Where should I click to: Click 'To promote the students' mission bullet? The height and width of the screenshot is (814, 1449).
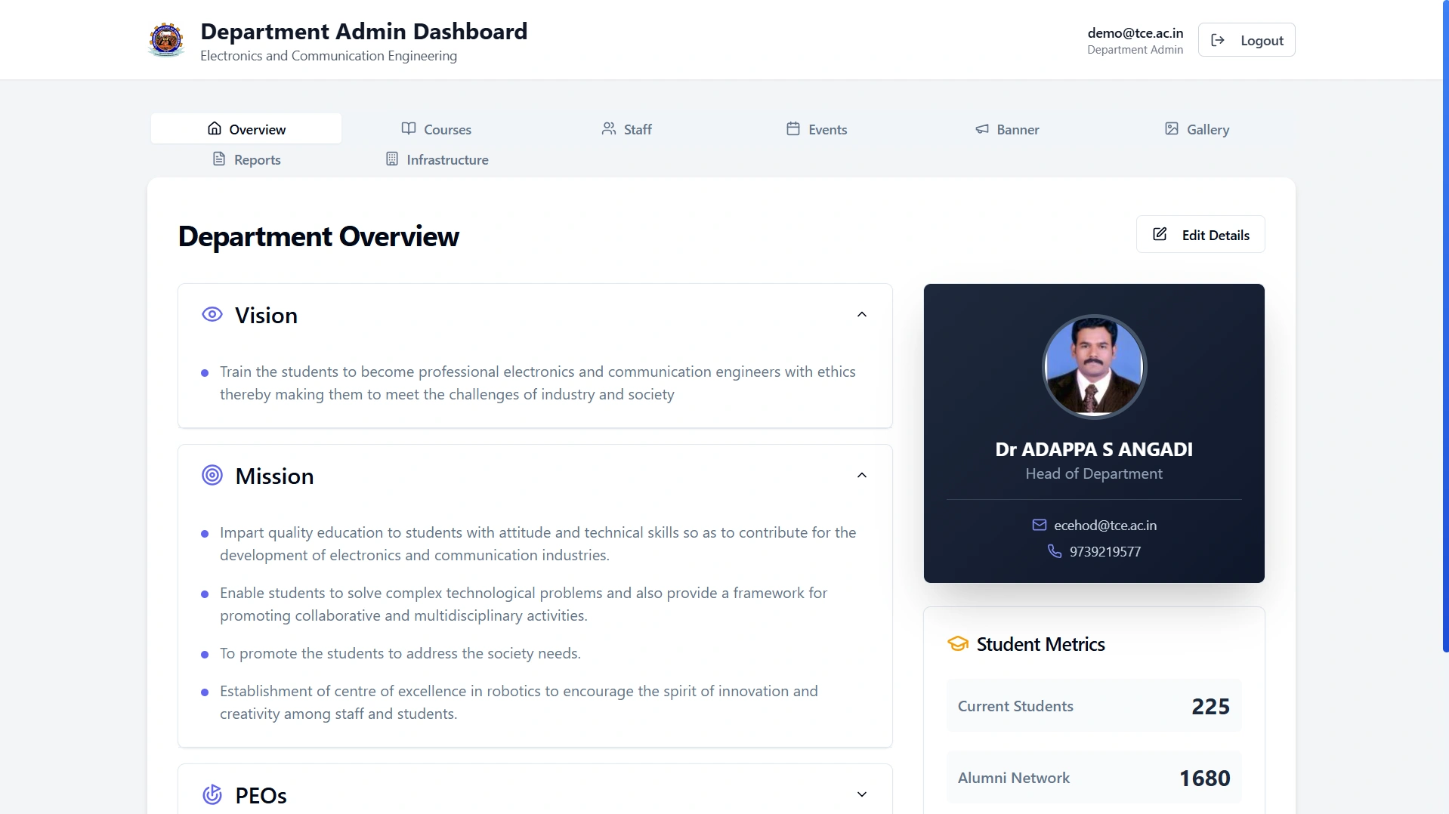click(x=400, y=653)
